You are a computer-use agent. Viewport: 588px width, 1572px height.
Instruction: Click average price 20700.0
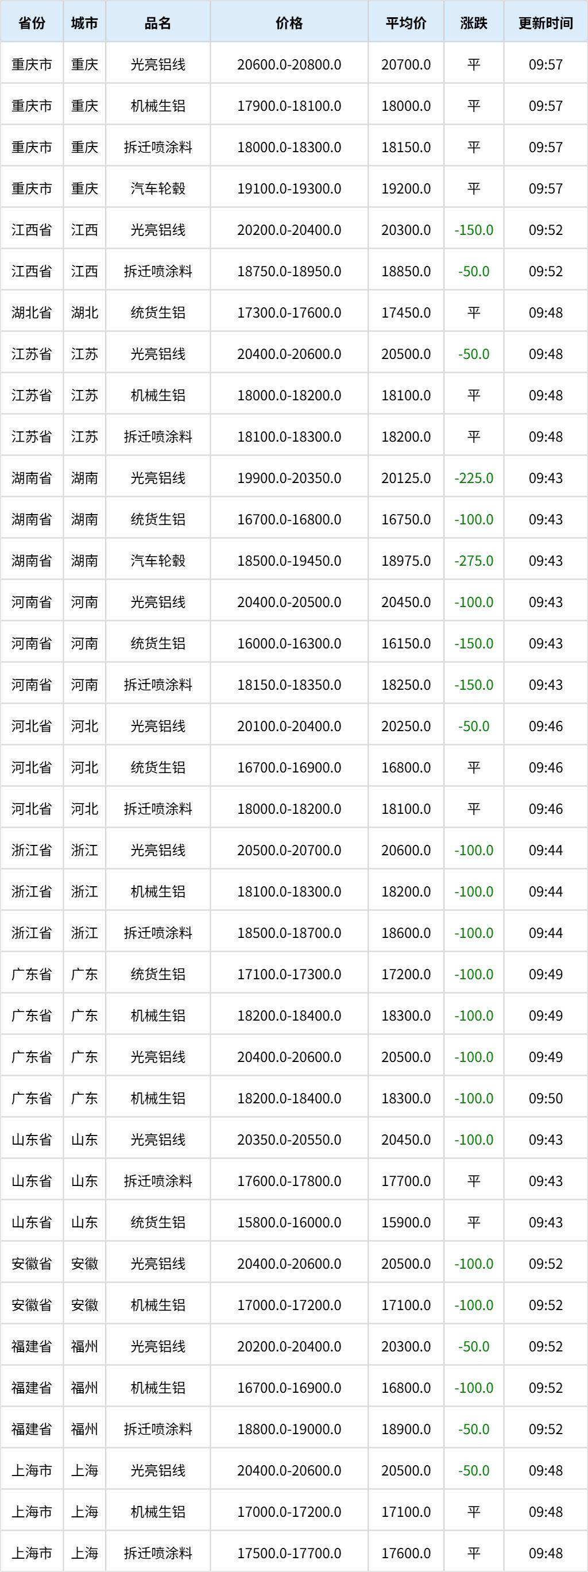tap(406, 64)
